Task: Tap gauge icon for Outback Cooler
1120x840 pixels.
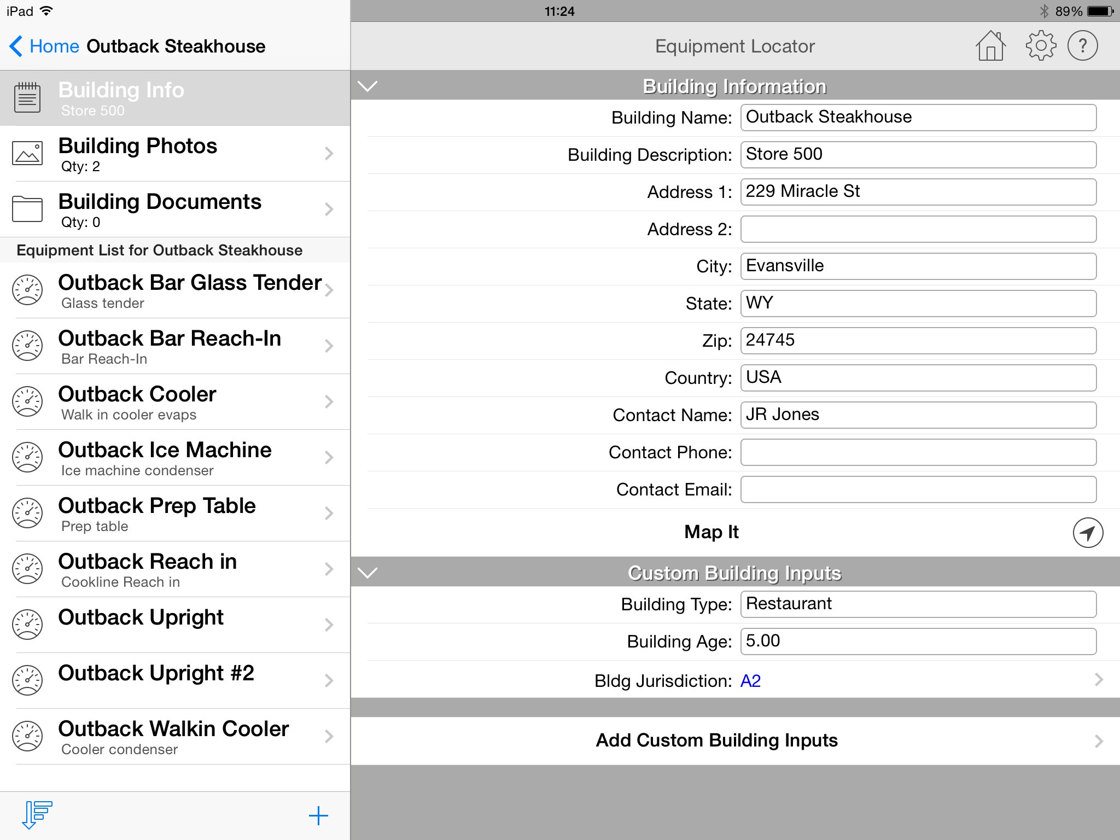Action: tap(27, 402)
